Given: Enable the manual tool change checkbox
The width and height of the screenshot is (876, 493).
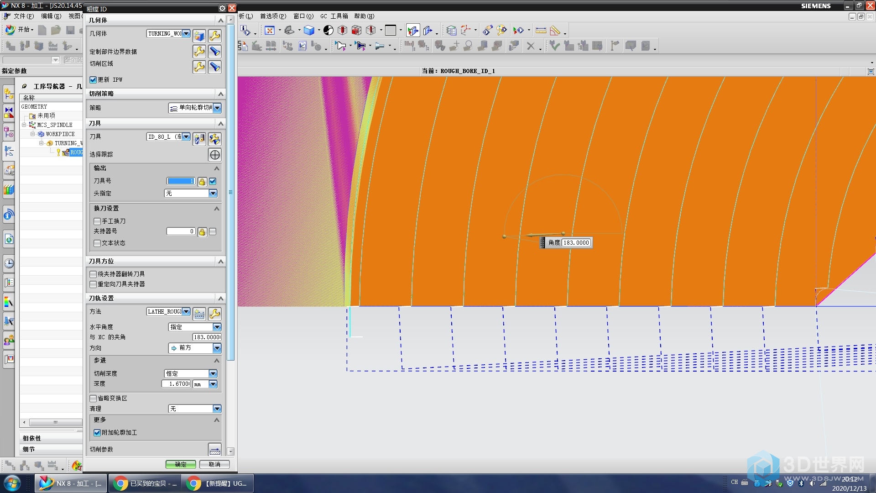Looking at the screenshot, I should (x=97, y=221).
